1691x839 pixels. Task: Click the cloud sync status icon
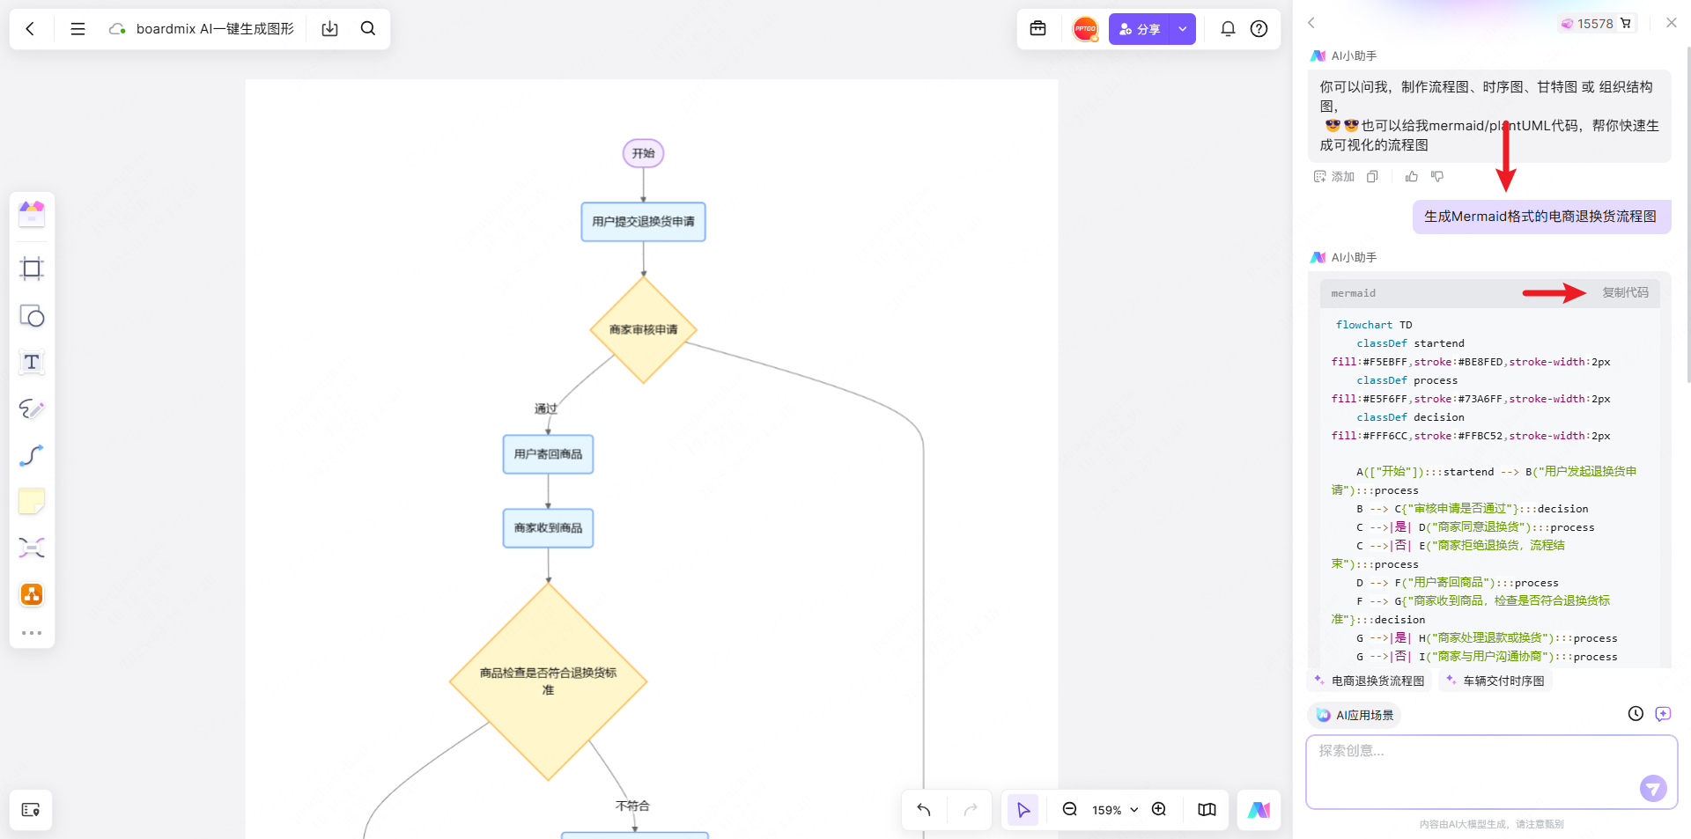(x=117, y=29)
